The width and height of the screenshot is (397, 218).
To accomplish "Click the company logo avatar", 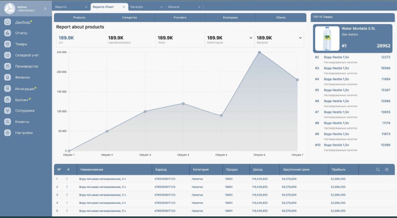I will tap(10, 9).
